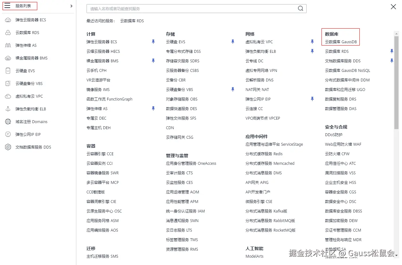
Task: Open CDN service link
Action: coord(170,128)
